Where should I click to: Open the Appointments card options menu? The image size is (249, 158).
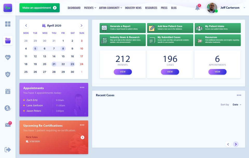click(82, 88)
